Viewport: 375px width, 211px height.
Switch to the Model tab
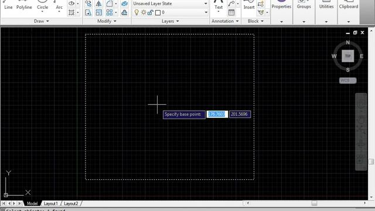point(32,203)
